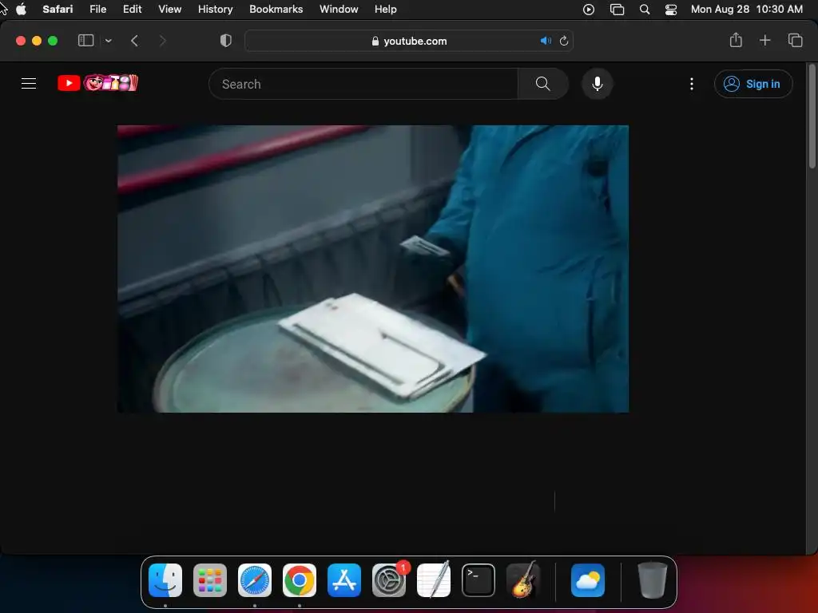Open the Edit menu
Image resolution: width=818 pixels, height=613 pixels.
(x=132, y=10)
